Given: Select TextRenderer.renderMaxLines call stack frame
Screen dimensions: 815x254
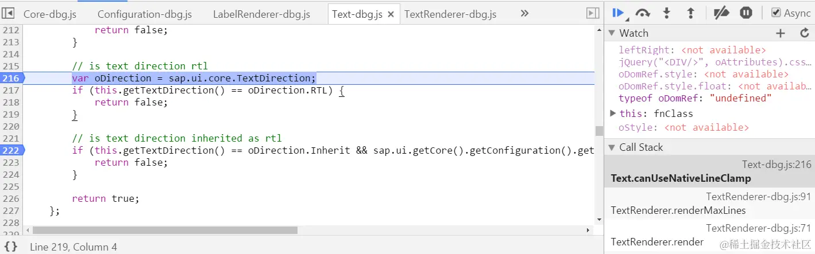Looking at the screenshot, I should pos(710,204).
